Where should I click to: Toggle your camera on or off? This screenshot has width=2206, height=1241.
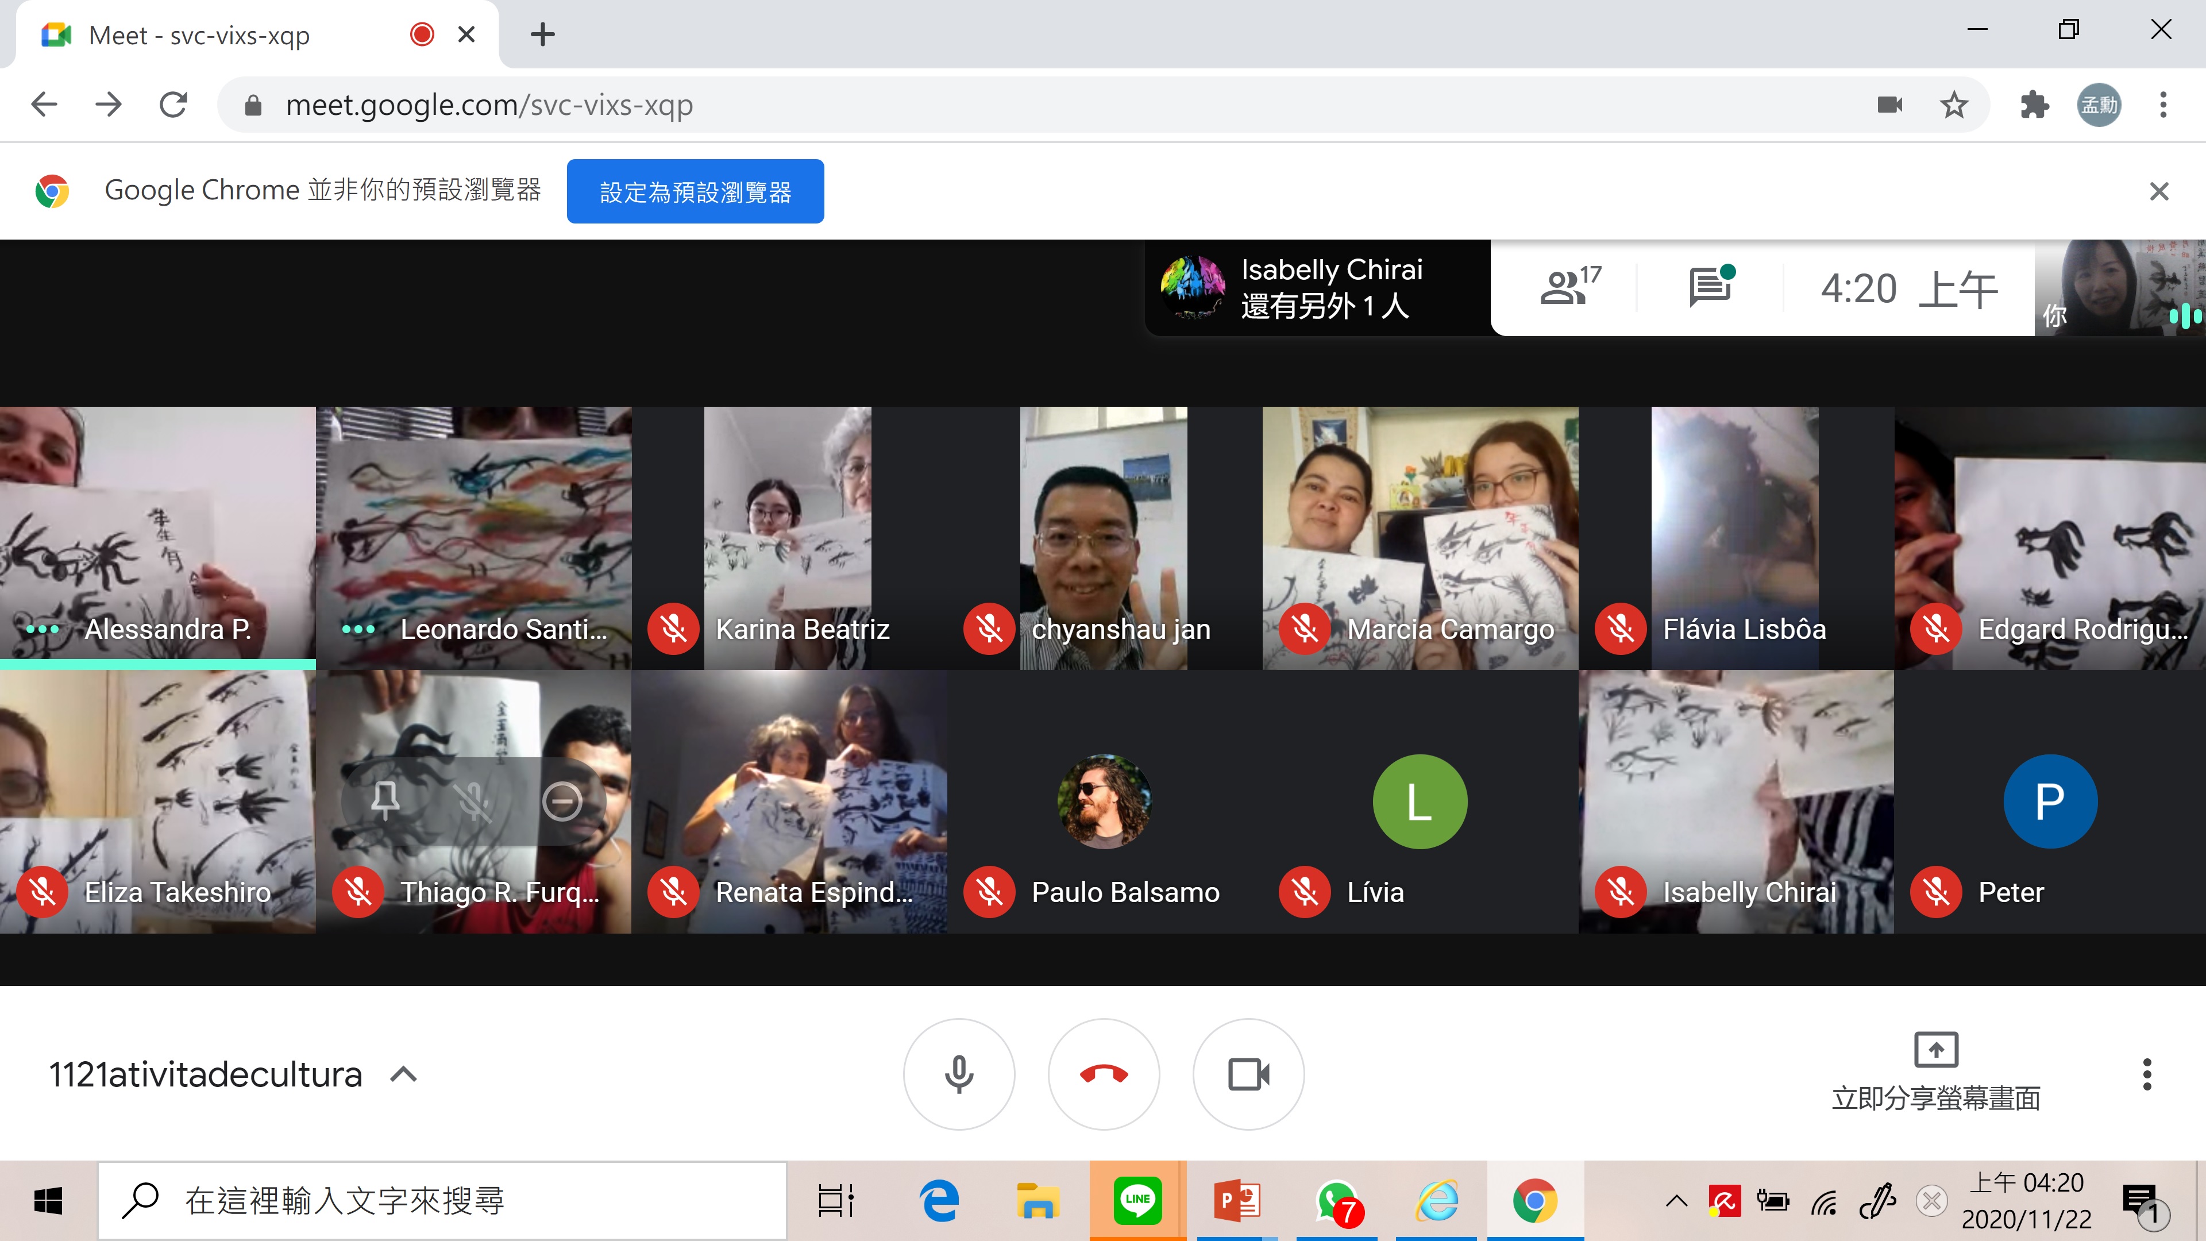[x=1248, y=1074]
